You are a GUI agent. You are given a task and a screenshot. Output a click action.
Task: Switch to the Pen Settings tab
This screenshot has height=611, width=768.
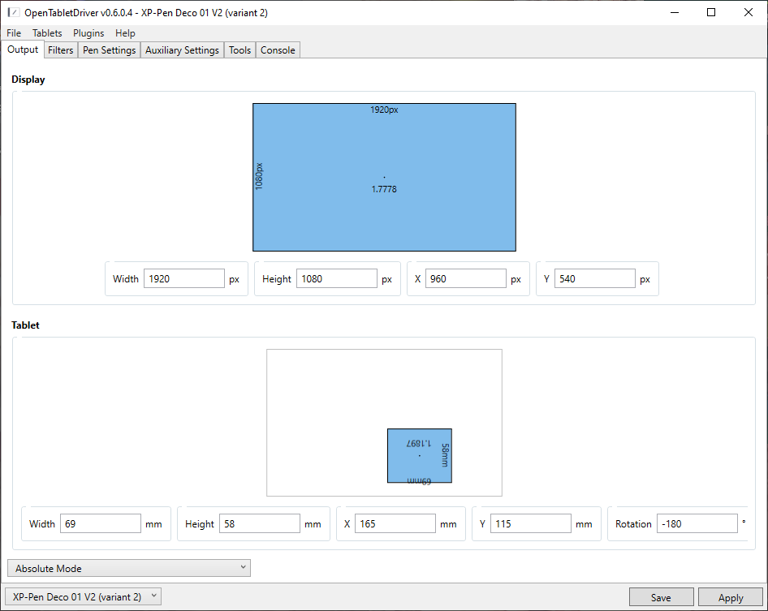click(110, 50)
